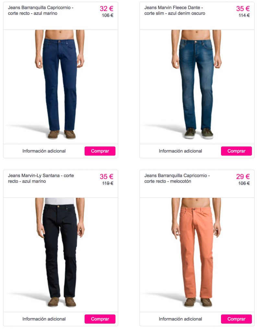This screenshot has height=331, width=258.
Task: Click the 29 € sale price
Action: (x=243, y=176)
